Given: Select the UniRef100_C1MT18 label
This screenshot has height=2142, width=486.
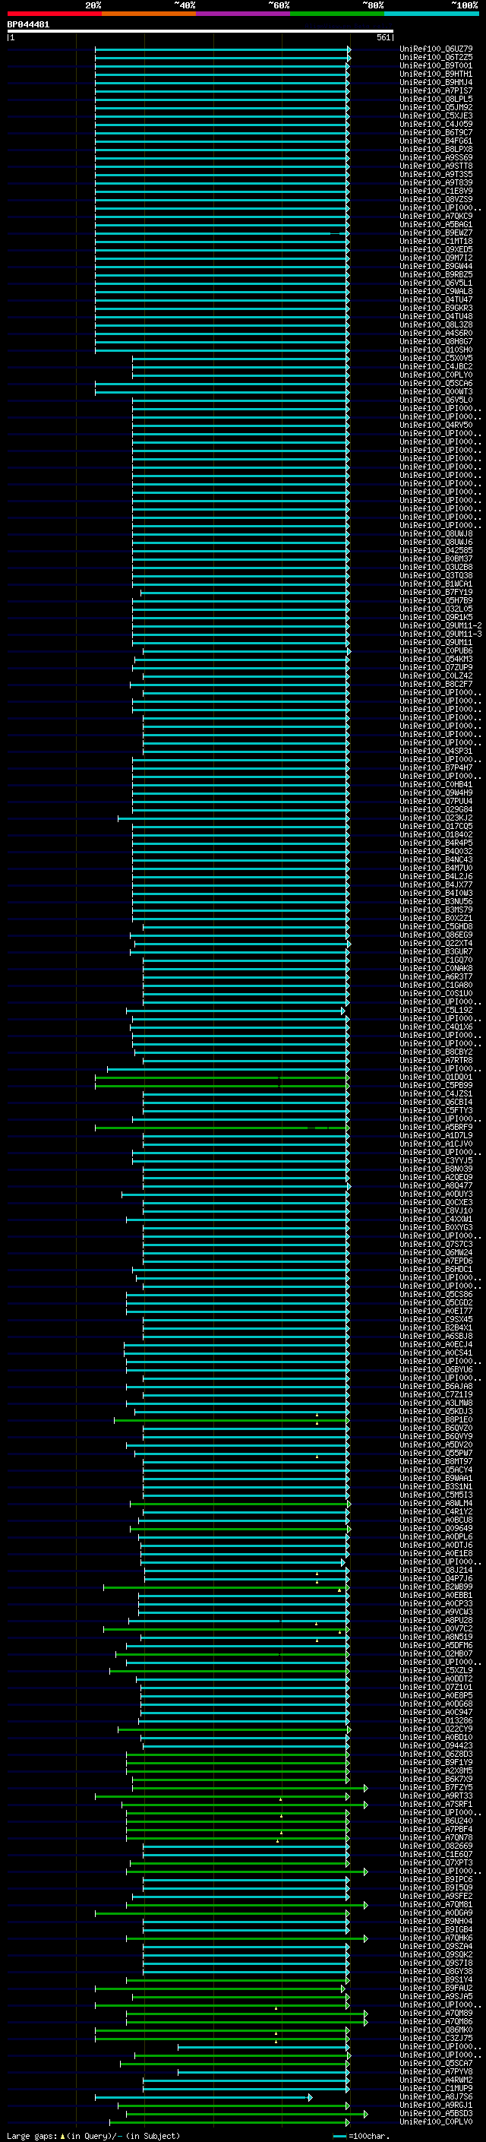Looking at the screenshot, I should pyautogui.click(x=436, y=241).
